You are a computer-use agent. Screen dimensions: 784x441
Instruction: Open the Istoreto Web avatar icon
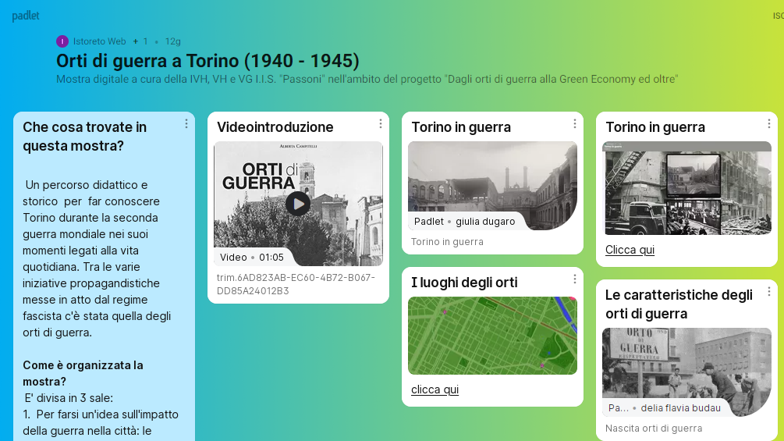pos(62,41)
